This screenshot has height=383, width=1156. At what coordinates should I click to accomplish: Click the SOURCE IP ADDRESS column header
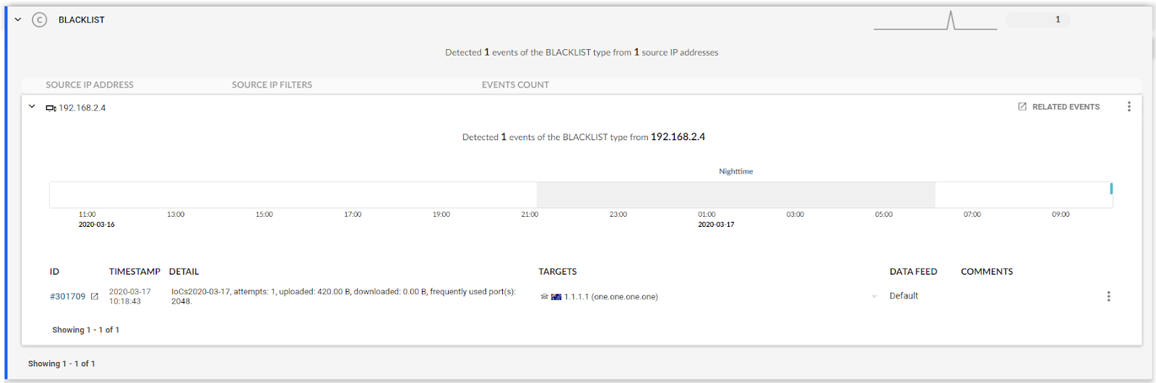(x=90, y=85)
